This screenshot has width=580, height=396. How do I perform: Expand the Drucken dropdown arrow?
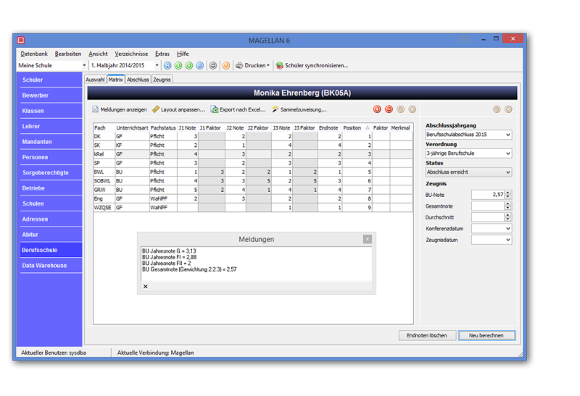[268, 65]
